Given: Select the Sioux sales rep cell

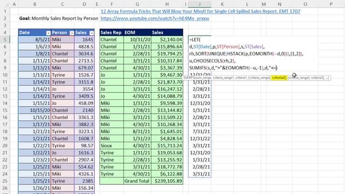Looking at the screenshot, I should click(112, 145).
